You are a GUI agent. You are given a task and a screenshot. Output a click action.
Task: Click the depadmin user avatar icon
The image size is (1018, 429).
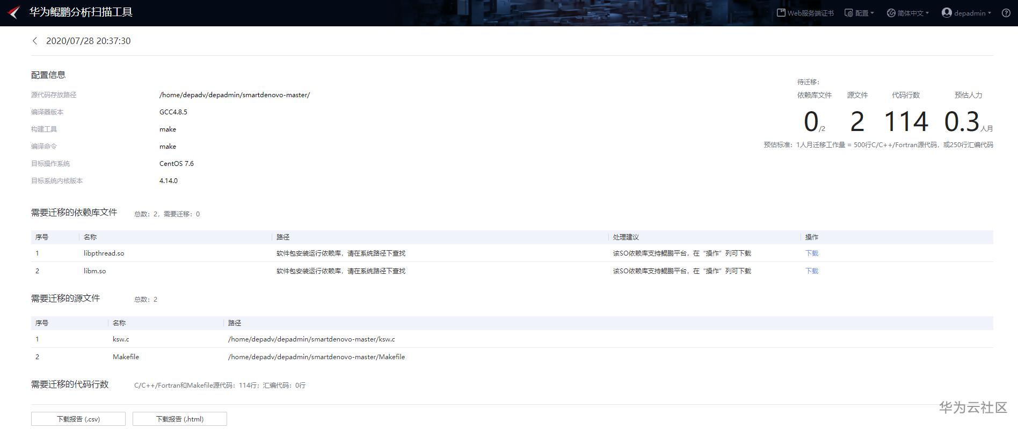point(947,13)
